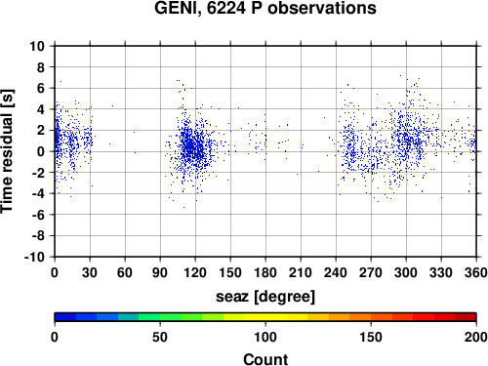Click x-axis tick label '60'

coord(125,272)
